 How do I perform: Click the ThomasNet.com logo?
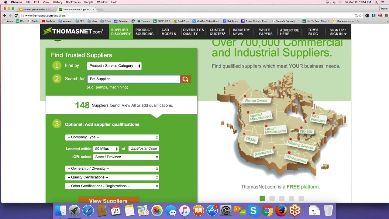pos(73,31)
